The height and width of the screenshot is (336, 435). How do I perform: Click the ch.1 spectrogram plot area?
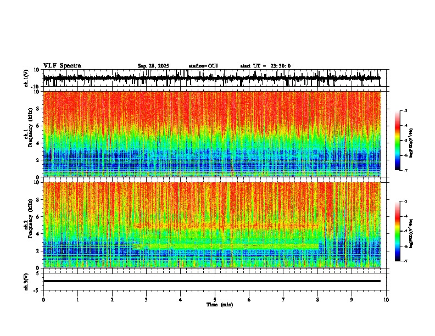point(212,134)
